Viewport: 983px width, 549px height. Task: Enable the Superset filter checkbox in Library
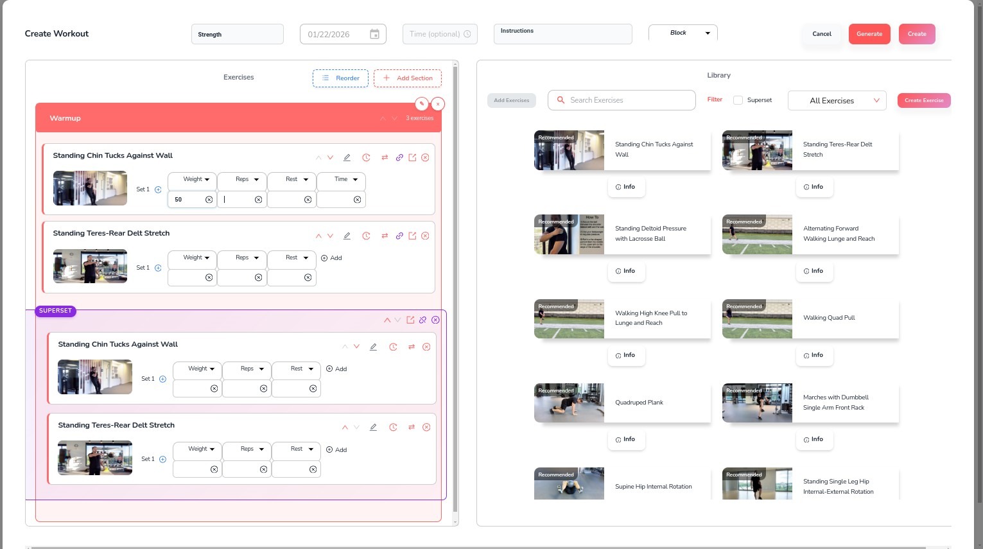point(738,100)
